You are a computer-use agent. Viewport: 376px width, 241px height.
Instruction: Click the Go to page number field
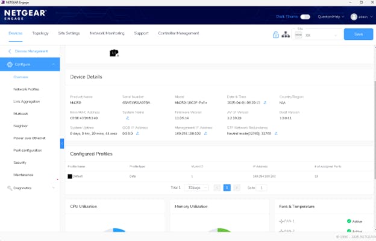(x=262, y=187)
